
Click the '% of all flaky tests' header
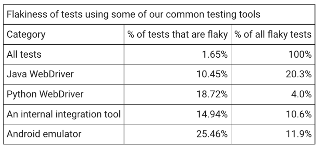[x=273, y=34]
